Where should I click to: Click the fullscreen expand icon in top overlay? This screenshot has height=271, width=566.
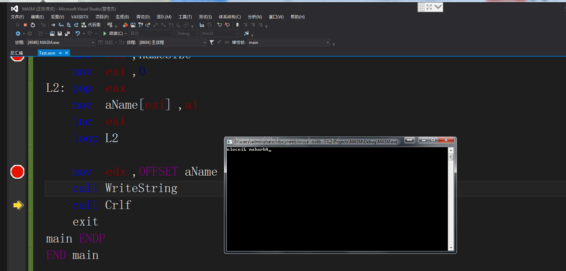429,7
